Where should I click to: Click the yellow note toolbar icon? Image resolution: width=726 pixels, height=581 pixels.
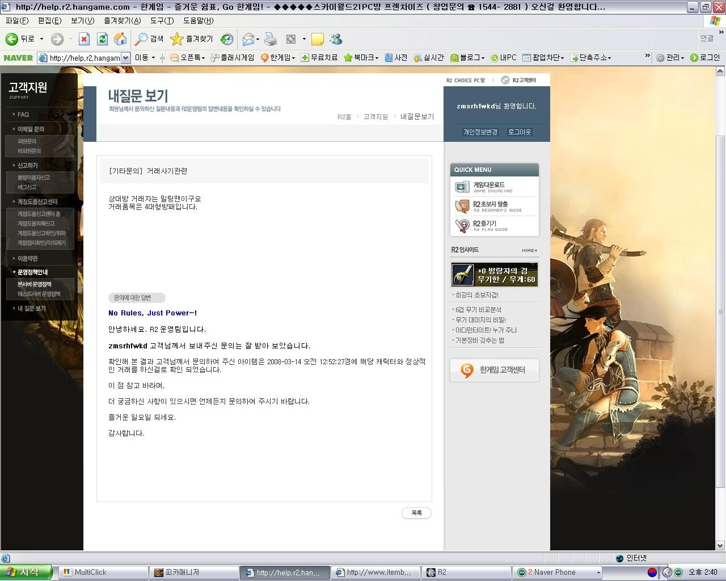pyautogui.click(x=318, y=39)
